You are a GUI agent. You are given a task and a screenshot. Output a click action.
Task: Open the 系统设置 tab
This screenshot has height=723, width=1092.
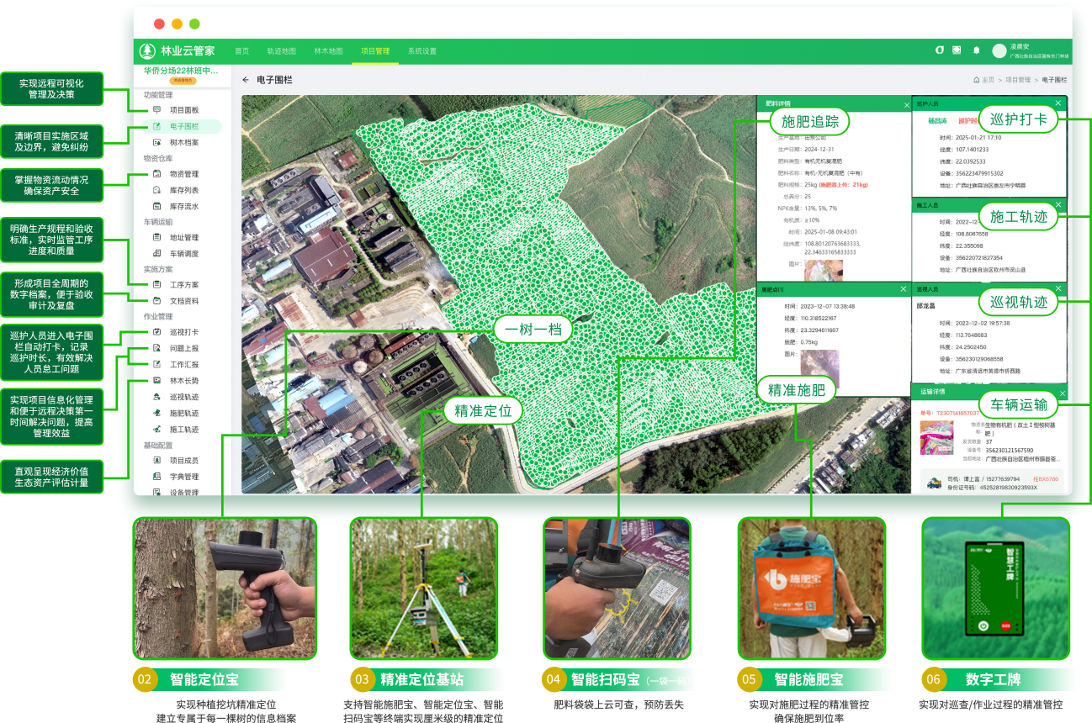421,50
